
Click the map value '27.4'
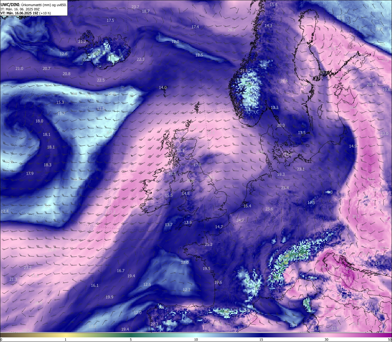pos(284,81)
